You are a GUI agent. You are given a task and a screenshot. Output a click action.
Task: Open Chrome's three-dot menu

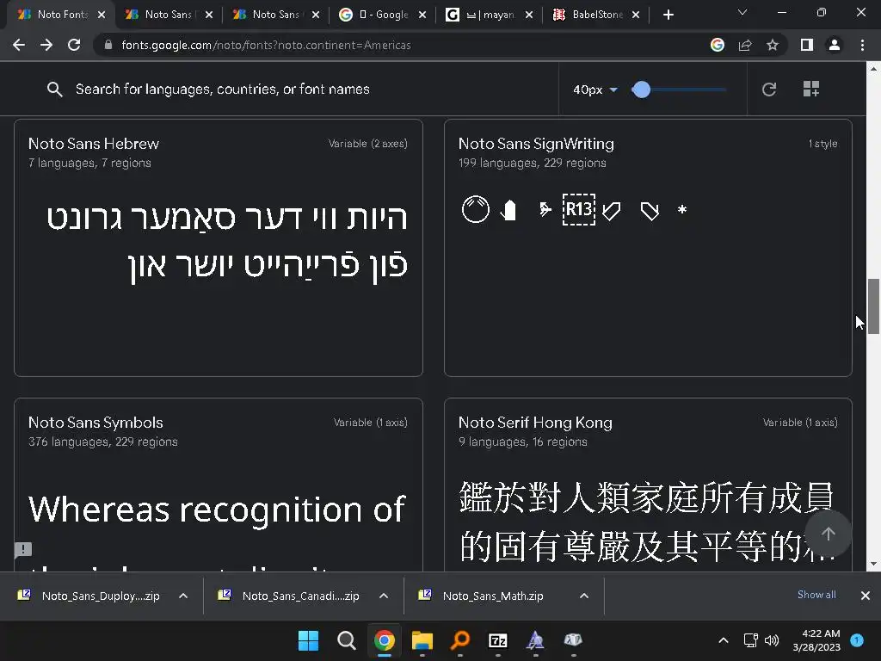(x=862, y=45)
